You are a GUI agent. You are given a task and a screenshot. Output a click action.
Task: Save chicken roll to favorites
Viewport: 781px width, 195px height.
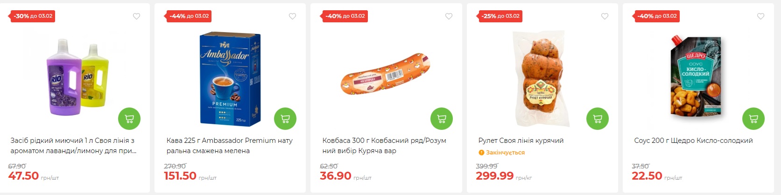[x=605, y=16]
